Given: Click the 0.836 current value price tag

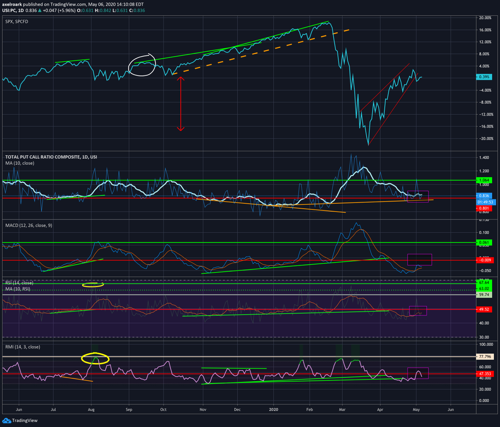Looking at the screenshot, I should point(483,195).
